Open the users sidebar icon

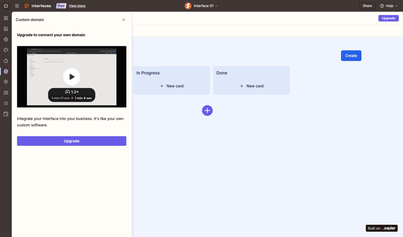tap(6, 93)
